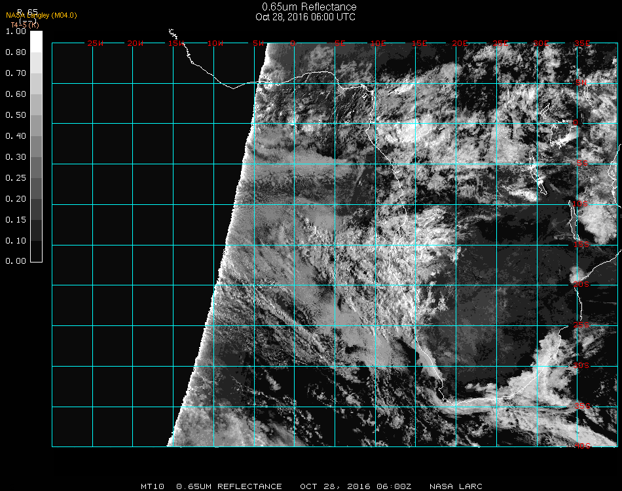The image size is (622, 491).
Task: Click the 35S latitude label
Action: [x=582, y=406]
